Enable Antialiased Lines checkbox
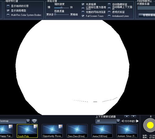Screen dimensions: 155x139 109,16
